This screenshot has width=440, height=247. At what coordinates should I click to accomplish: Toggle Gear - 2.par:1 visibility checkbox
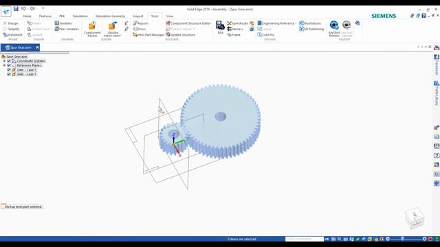pos(9,74)
